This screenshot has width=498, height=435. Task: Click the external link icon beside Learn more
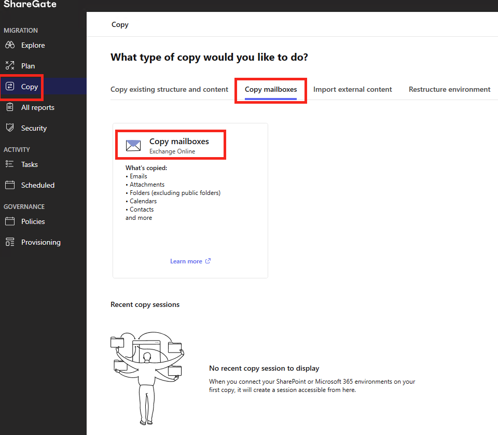[208, 261]
